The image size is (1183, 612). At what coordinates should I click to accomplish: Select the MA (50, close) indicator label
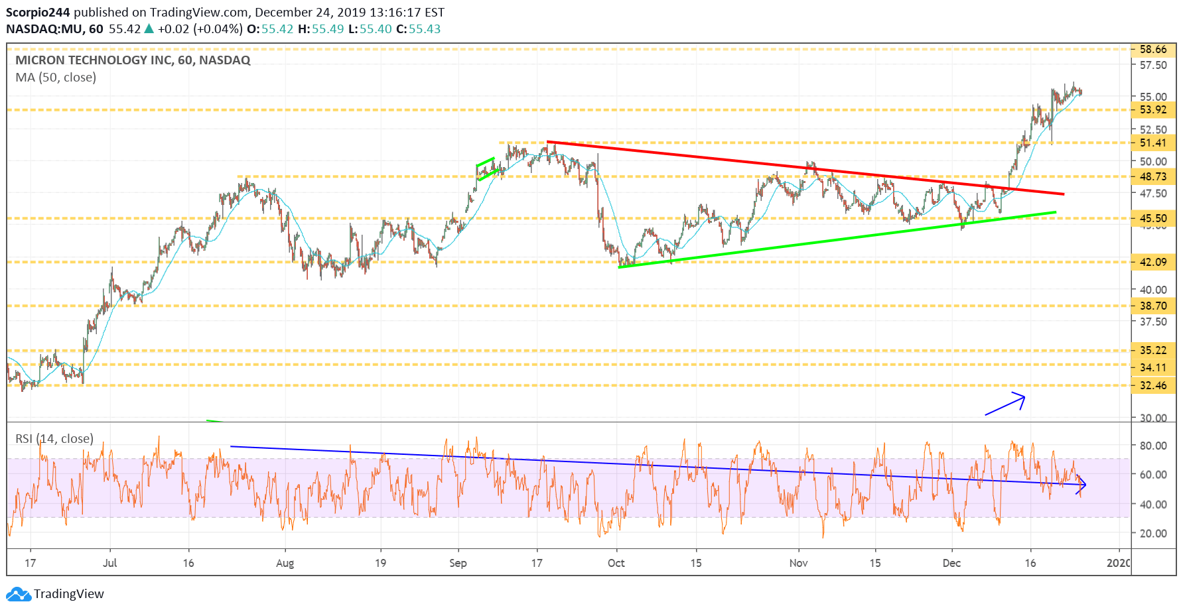coord(56,78)
